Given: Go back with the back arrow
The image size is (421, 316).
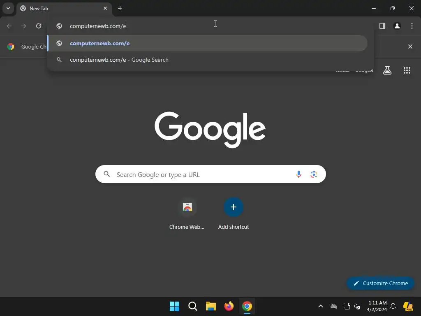Looking at the screenshot, I should (x=9, y=26).
